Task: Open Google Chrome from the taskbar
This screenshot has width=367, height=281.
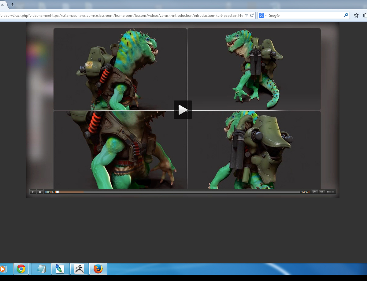Action: (x=21, y=269)
